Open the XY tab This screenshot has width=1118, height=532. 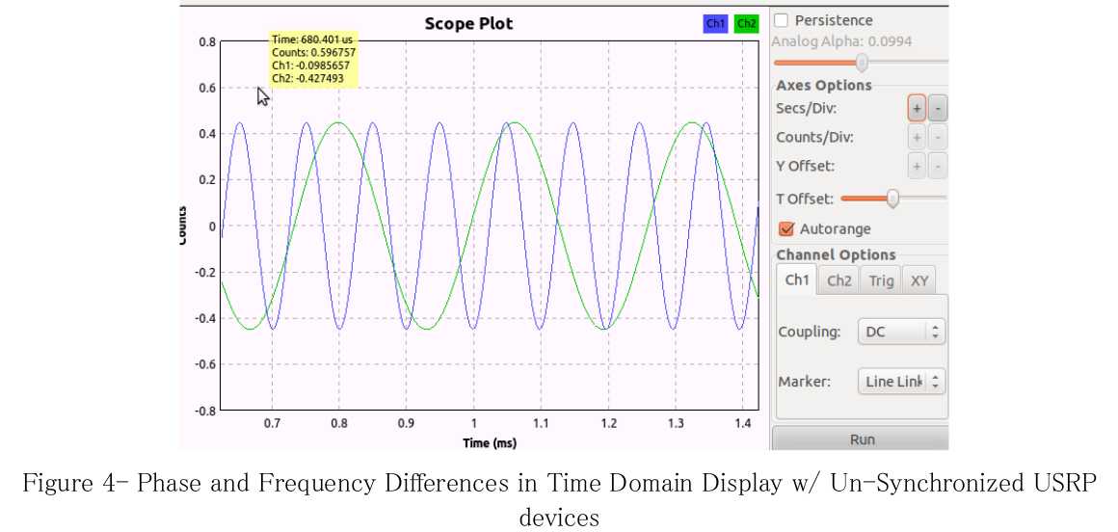[x=919, y=280]
